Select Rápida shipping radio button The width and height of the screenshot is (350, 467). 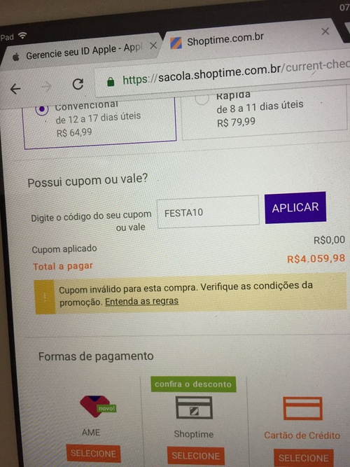(202, 98)
